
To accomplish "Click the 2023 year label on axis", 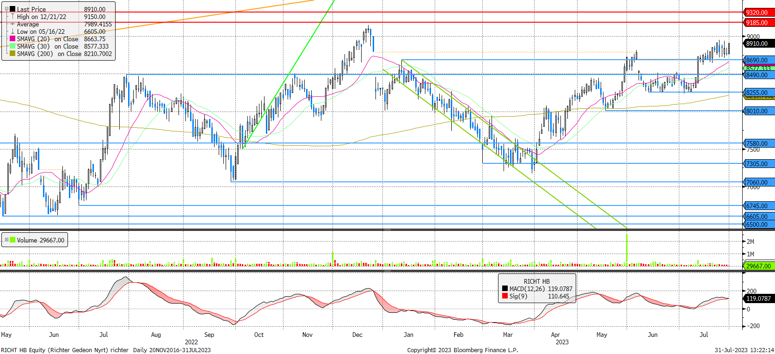I will click(x=562, y=342).
